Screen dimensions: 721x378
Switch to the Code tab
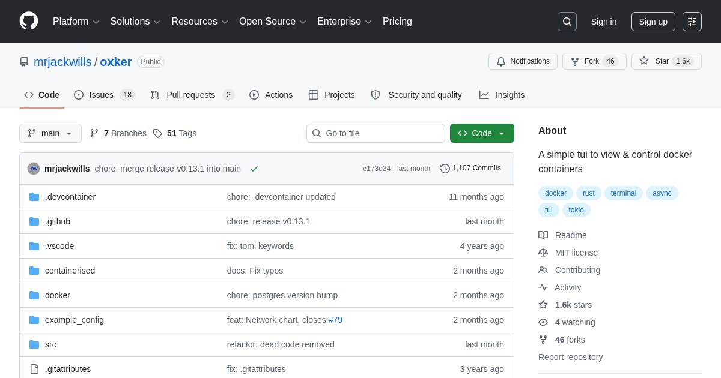[42, 95]
